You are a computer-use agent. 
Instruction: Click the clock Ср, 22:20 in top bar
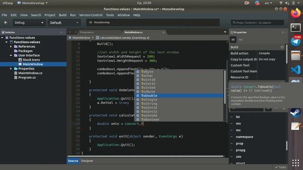click(x=144, y=3)
